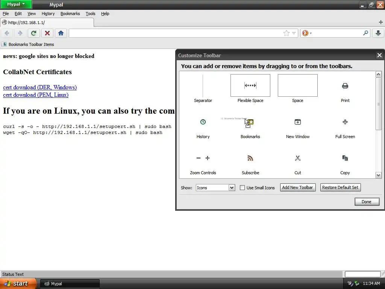Bookmark this page with the star icon
Screen dimensions: 385x289
(x=286, y=33)
